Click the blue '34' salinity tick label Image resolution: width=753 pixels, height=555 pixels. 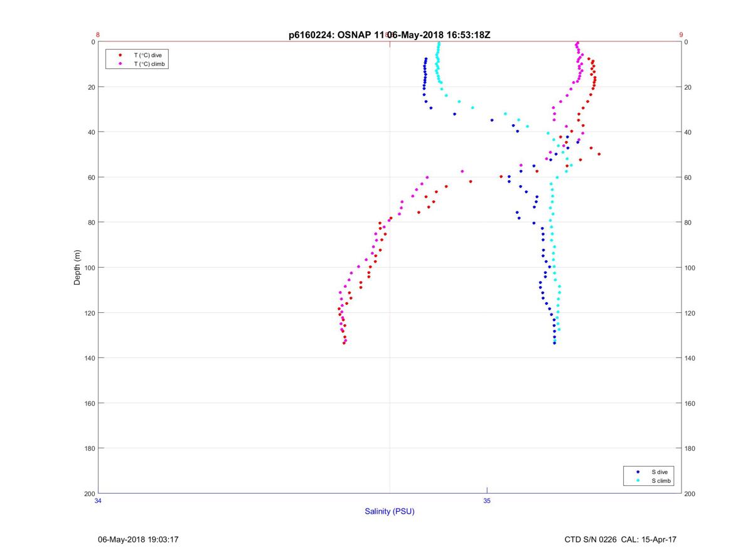(x=98, y=500)
